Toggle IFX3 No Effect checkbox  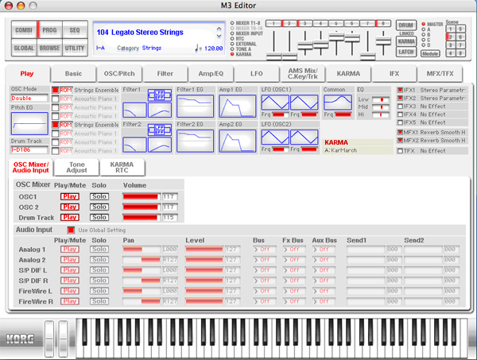401,106
